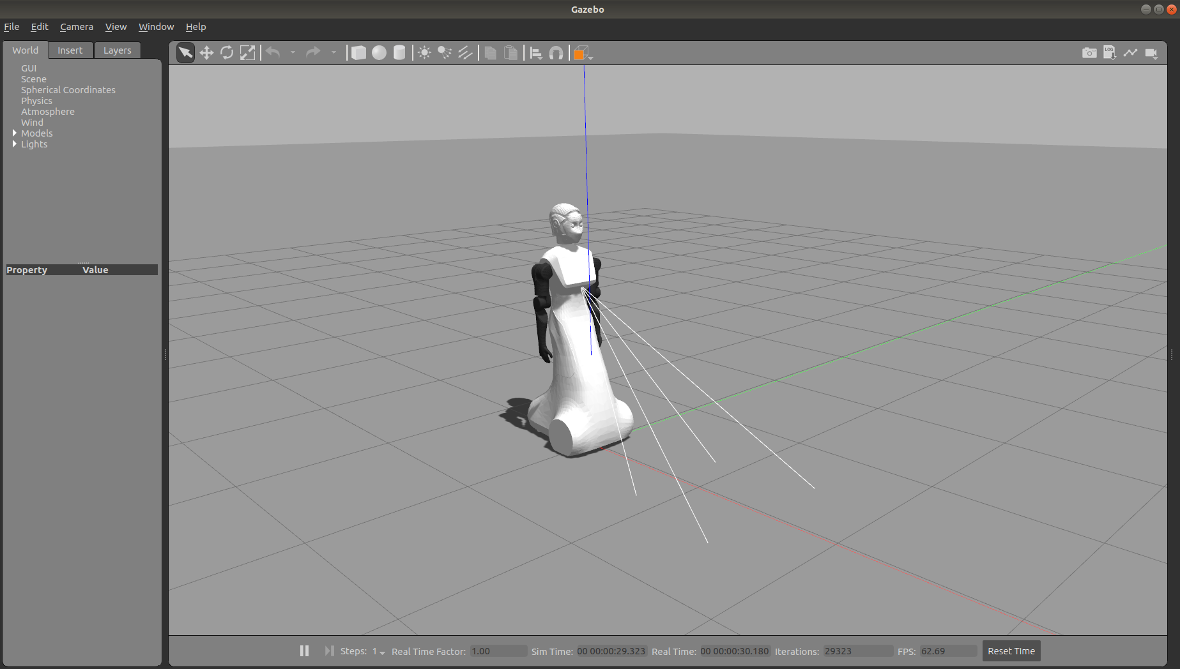Insert a sphere shape
Screen dimensions: 1180x669
point(379,53)
